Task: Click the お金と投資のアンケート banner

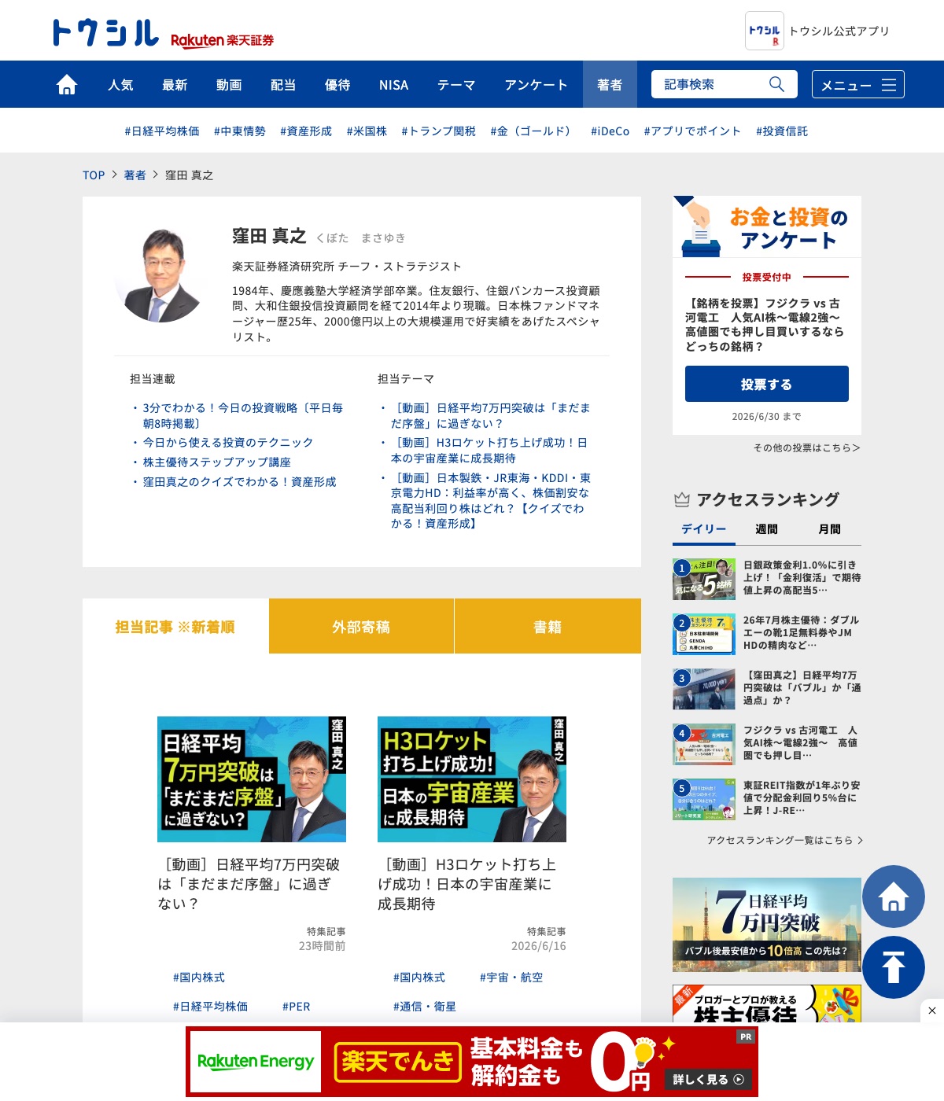Action: click(767, 227)
